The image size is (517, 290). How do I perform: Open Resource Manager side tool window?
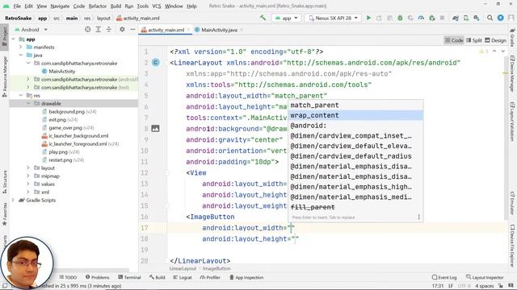5,77
